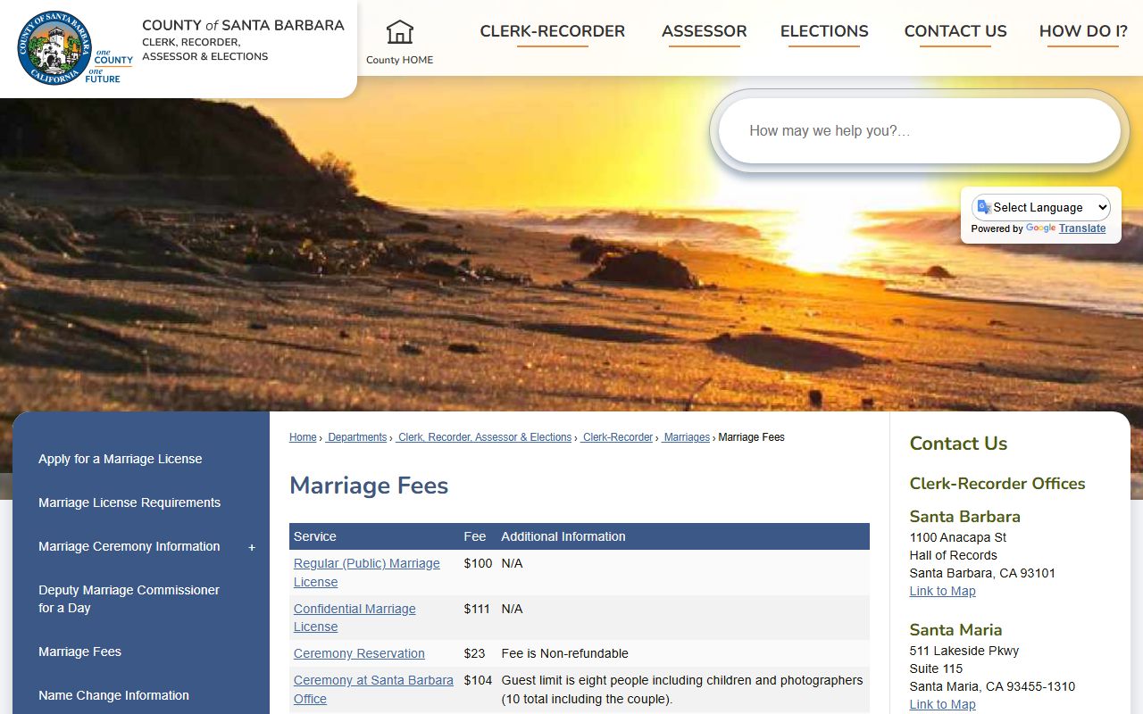Click 'Fee is Non-refundable' text
Screen dimensions: 1143x714
click(x=564, y=653)
